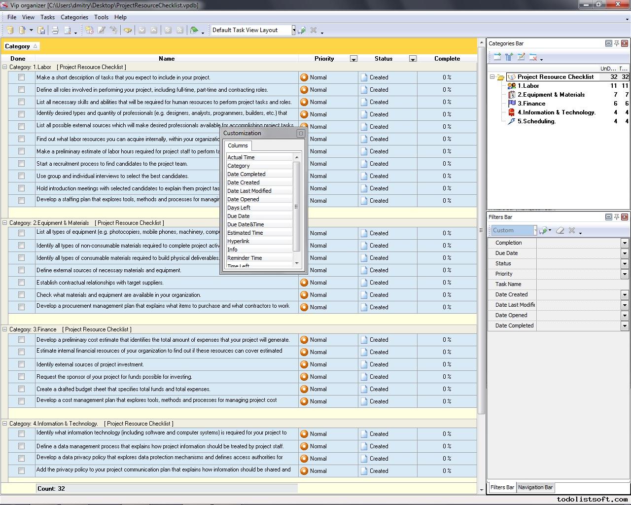Mark 'Establish contractual relationships' task as done

click(x=21, y=283)
